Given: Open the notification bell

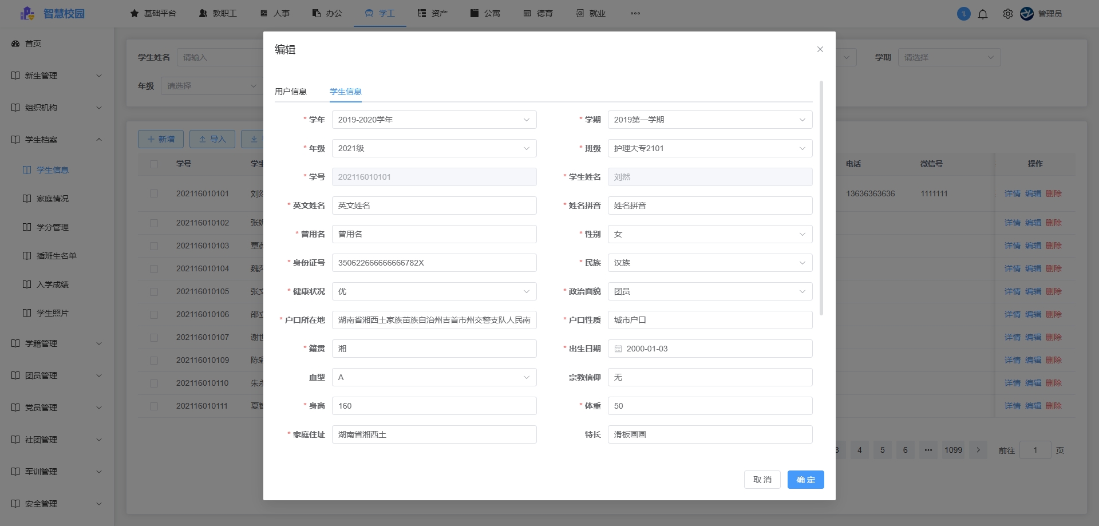Looking at the screenshot, I should pyautogui.click(x=983, y=13).
